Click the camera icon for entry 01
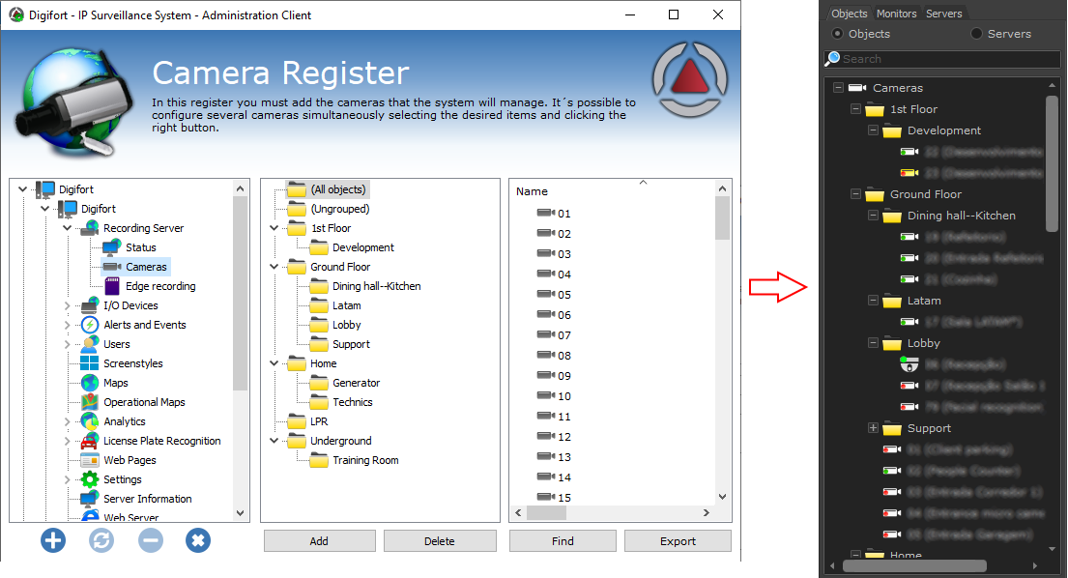 pyautogui.click(x=545, y=213)
